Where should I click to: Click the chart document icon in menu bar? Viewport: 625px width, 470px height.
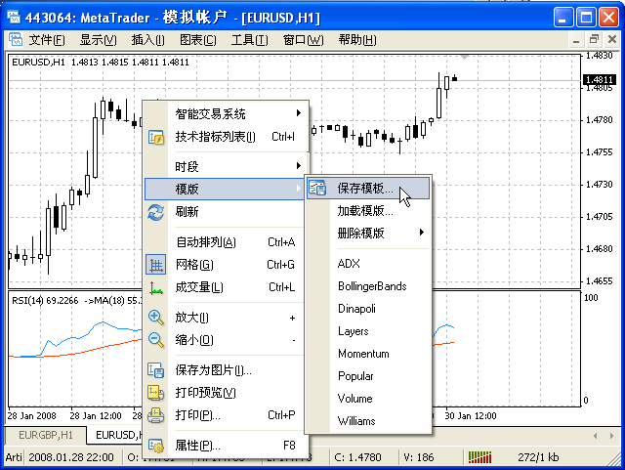(16, 40)
